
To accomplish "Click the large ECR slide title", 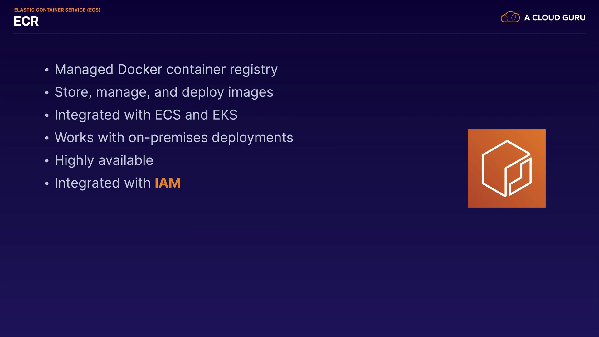I will point(26,21).
